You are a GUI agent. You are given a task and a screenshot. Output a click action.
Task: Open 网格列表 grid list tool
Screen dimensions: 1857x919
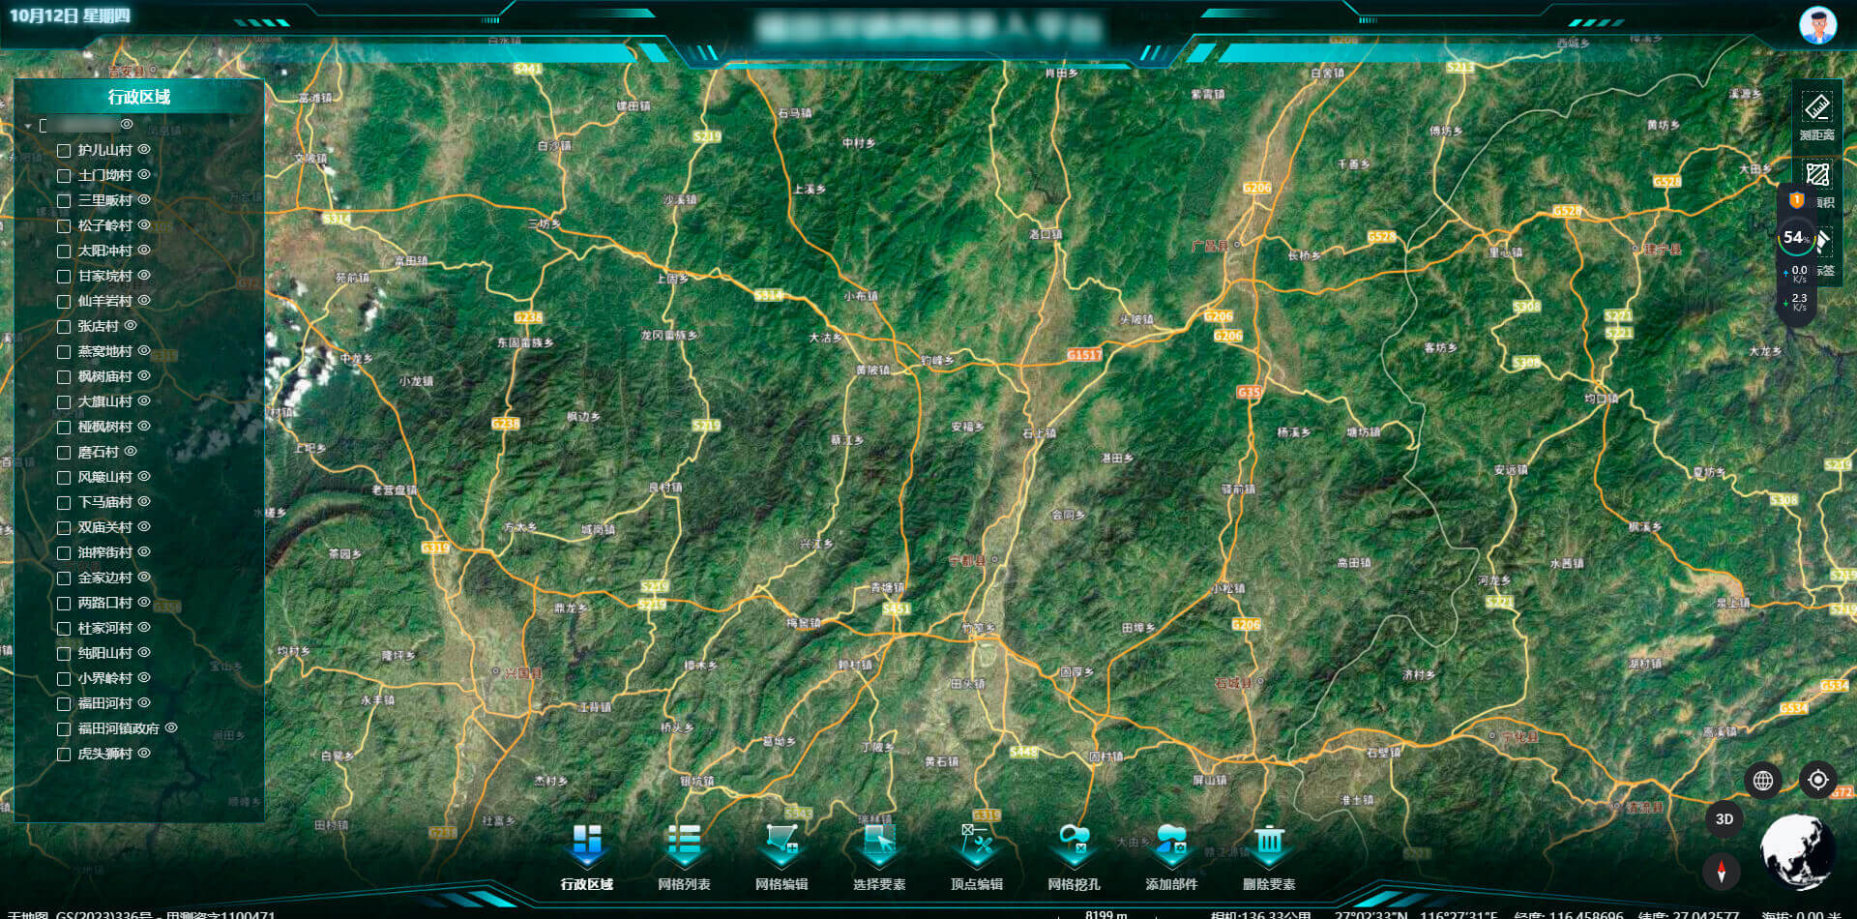point(684,856)
